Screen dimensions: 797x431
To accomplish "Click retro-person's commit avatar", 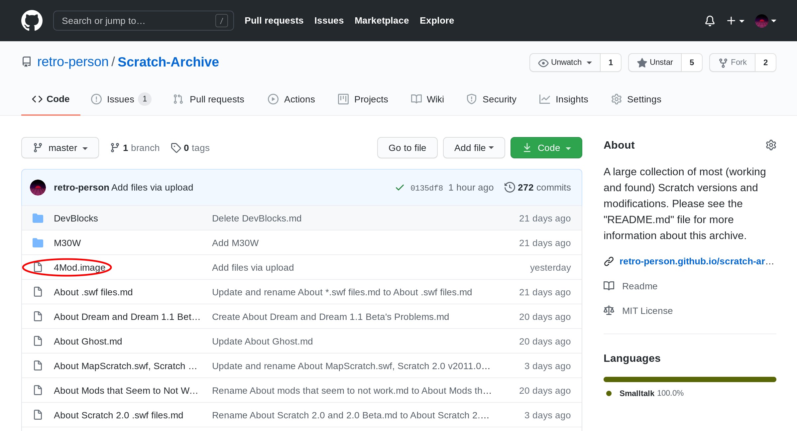I will tap(38, 188).
